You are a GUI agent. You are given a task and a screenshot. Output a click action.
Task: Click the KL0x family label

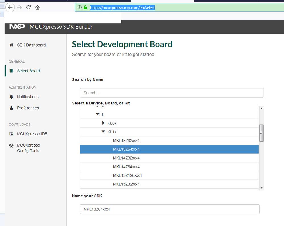click(x=112, y=123)
